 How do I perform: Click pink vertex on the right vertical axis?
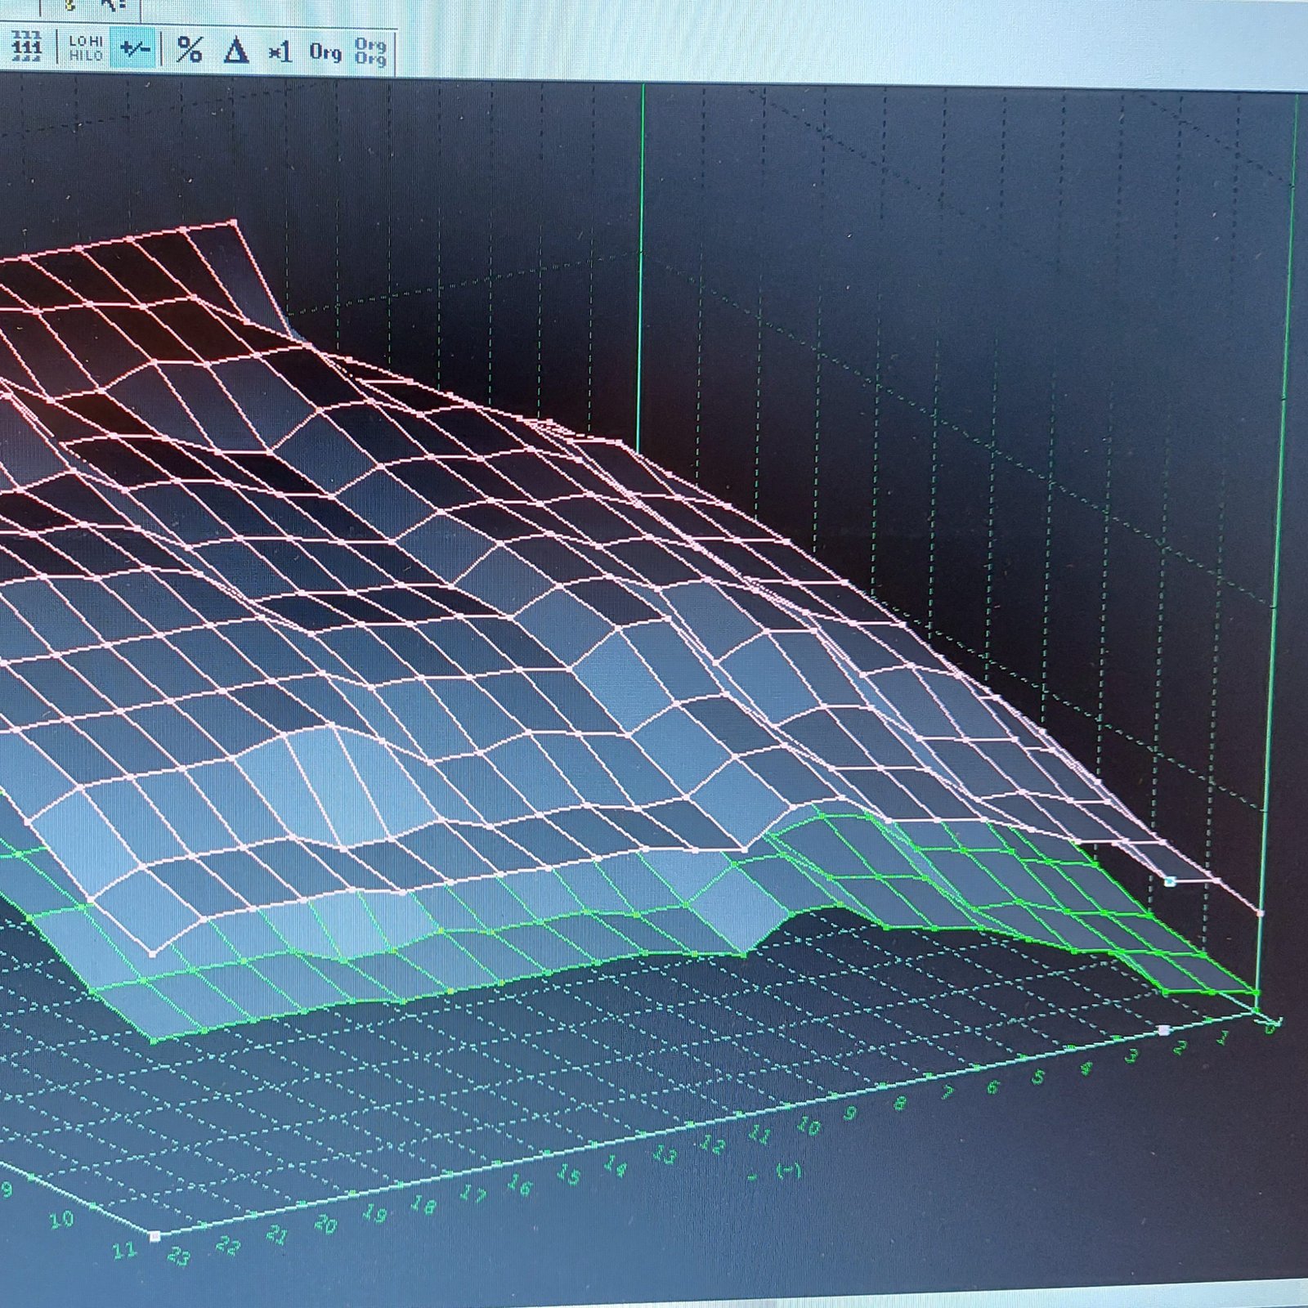(1260, 913)
